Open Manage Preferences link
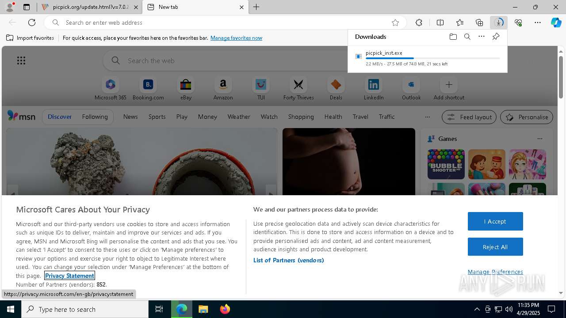 tap(495, 272)
